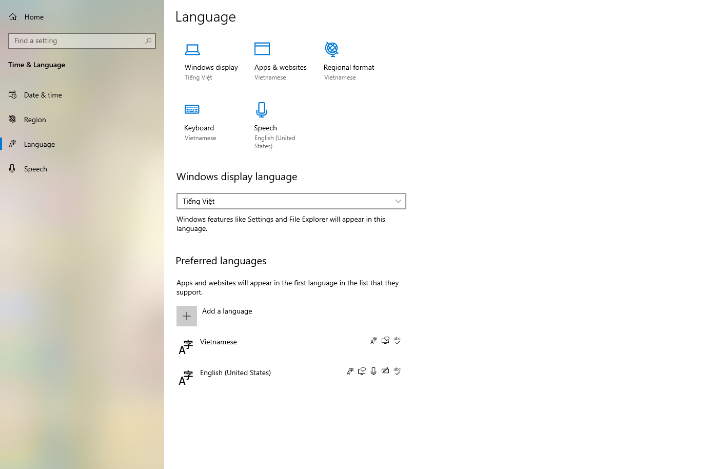The image size is (728, 469).
Task: Open the Regional format globe icon
Action: pos(332,49)
